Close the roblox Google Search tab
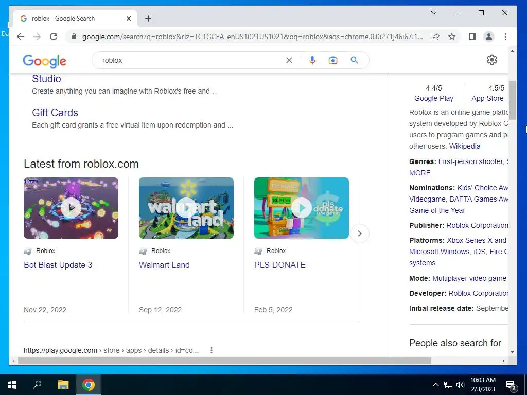Screen dimensions: 527x395 pos(128,19)
